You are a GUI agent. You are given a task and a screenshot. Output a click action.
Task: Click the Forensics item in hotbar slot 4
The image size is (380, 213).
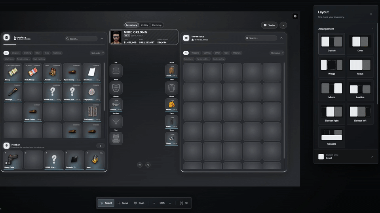[75, 160]
